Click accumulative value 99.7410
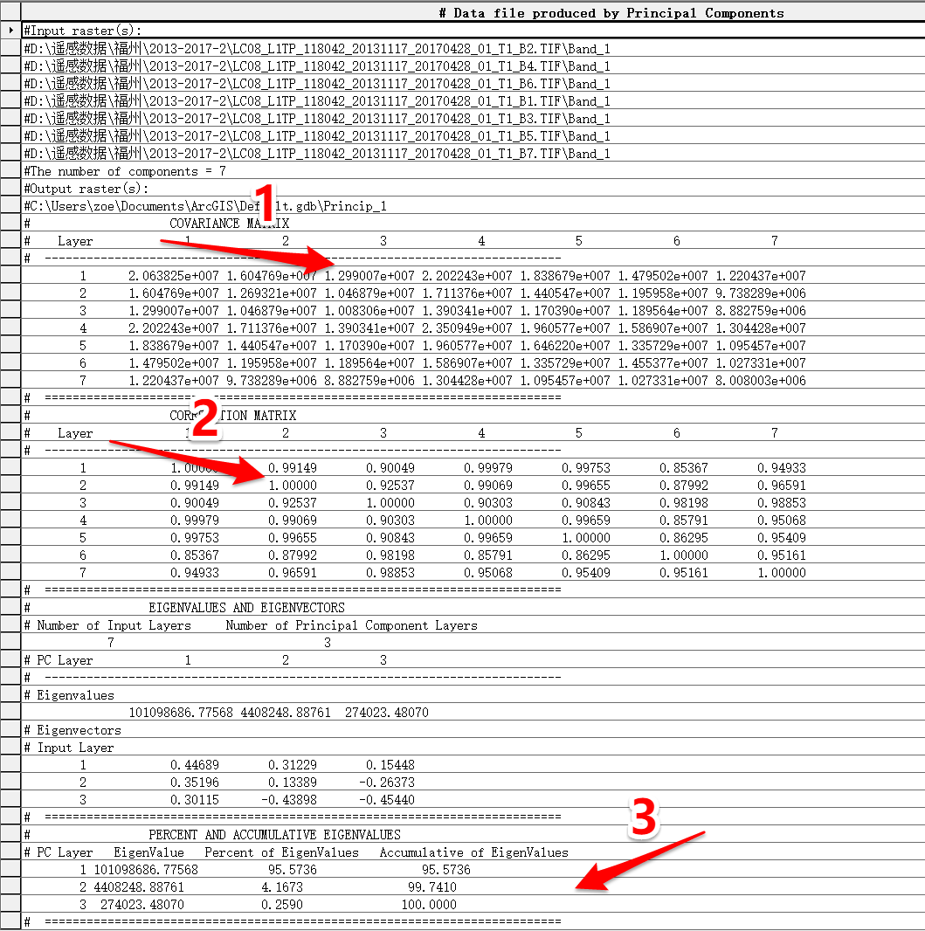The width and height of the screenshot is (925, 931). pyautogui.click(x=432, y=887)
